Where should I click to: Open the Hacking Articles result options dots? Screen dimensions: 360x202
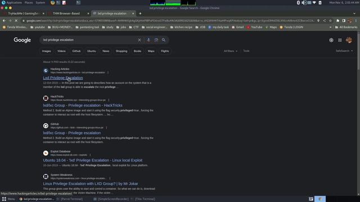[x=108, y=72]
